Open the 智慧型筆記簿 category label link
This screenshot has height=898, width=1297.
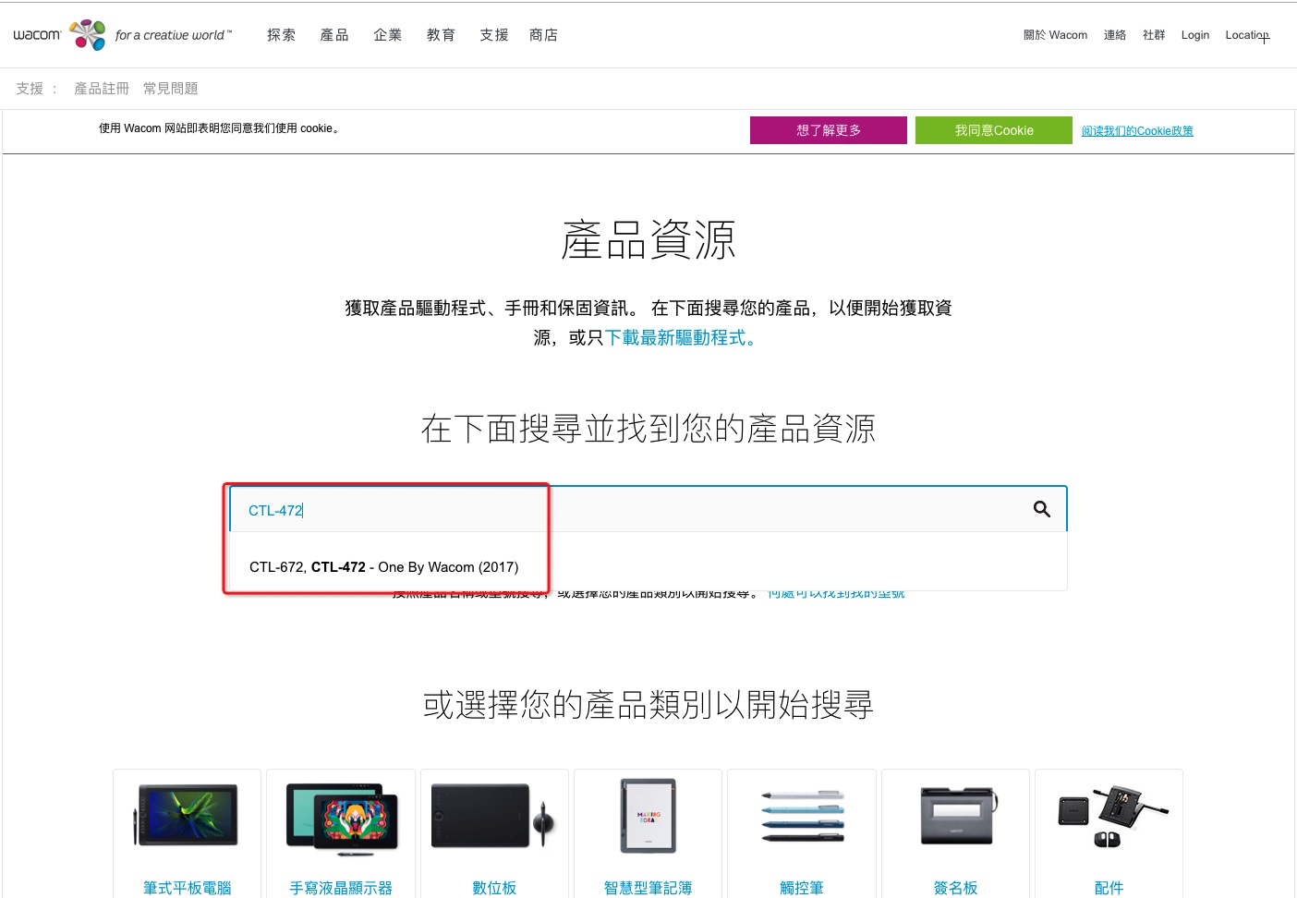click(x=648, y=888)
